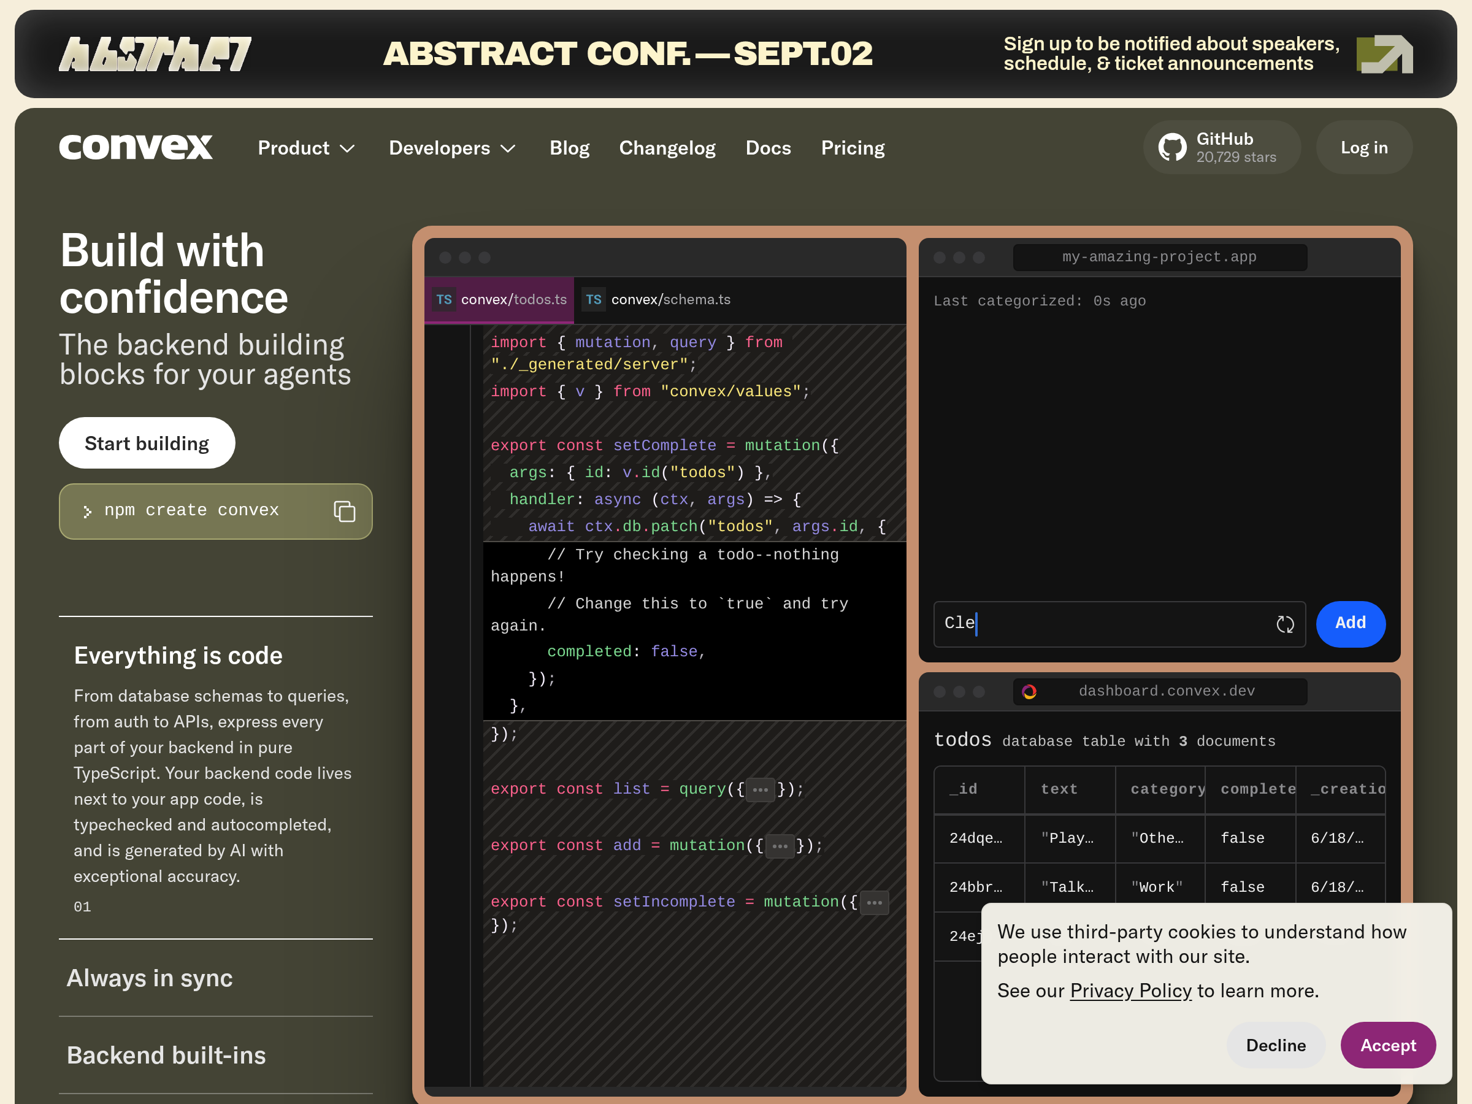
Task: Expand the Always in sync section
Action: point(216,978)
